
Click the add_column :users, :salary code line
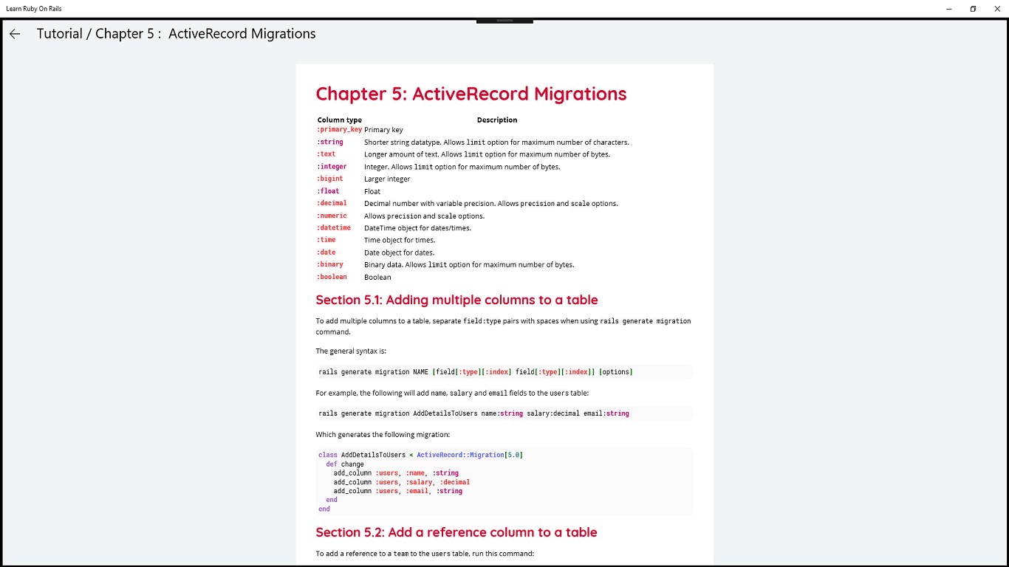(401, 482)
